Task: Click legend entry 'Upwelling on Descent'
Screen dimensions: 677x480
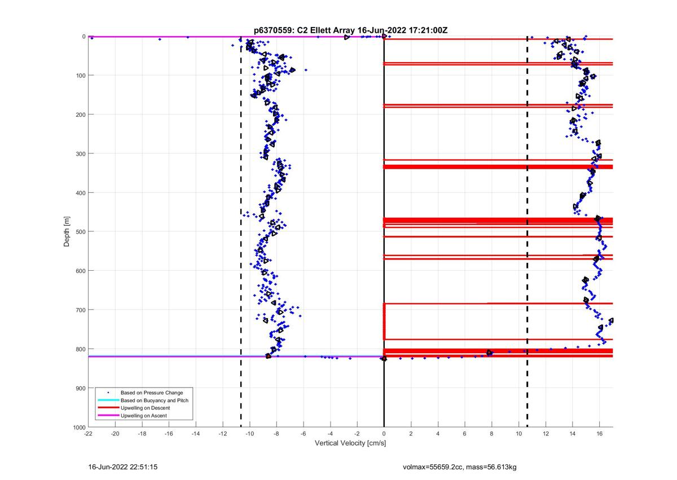Action: pyautogui.click(x=146, y=408)
